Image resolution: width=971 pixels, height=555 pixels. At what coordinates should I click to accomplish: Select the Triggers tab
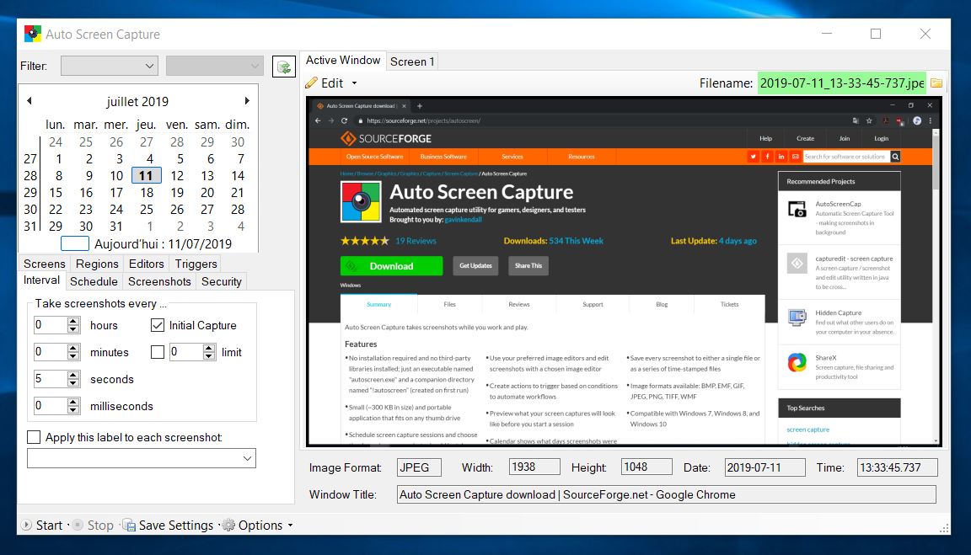click(x=195, y=264)
